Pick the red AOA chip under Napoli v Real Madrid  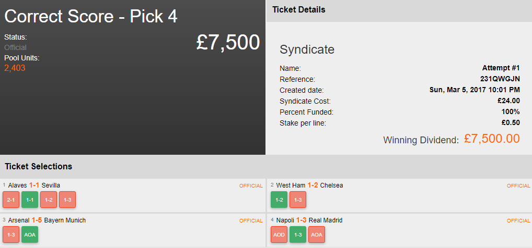(317, 234)
